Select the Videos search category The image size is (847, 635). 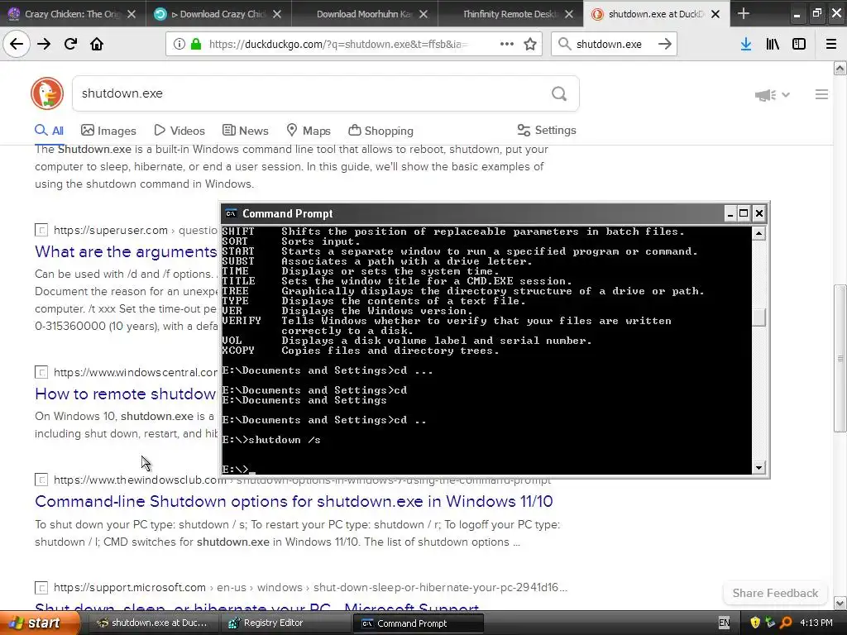pos(179,131)
